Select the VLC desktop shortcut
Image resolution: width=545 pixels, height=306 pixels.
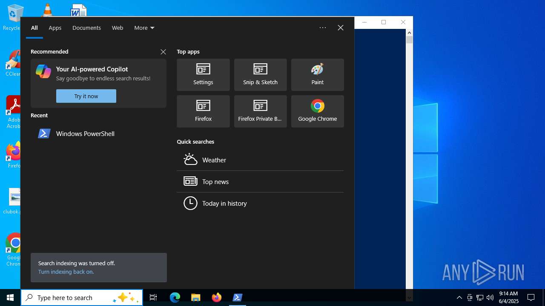coord(47,10)
